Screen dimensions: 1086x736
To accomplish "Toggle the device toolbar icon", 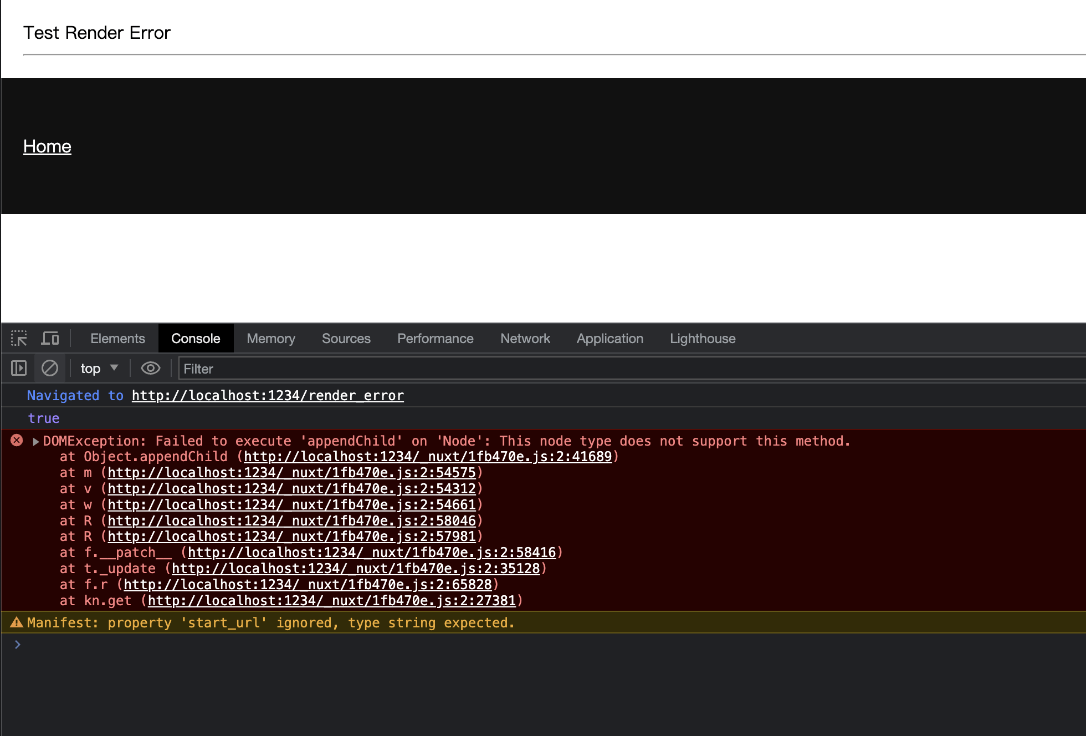I will [50, 338].
